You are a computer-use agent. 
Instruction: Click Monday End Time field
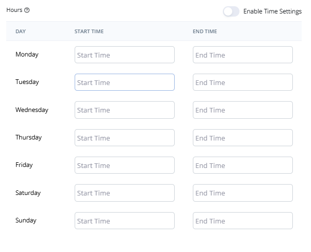click(243, 55)
